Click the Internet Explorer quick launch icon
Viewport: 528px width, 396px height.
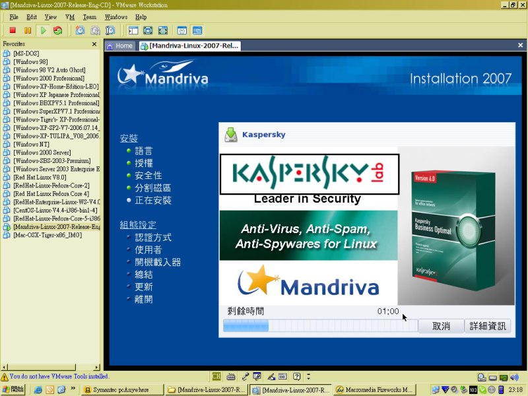tap(38, 389)
